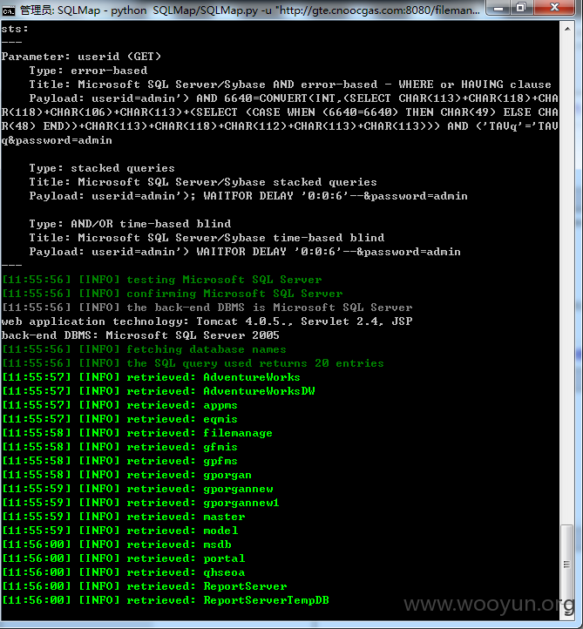Click the stacked queries Title line
This screenshot has width=583, height=629.
(x=203, y=182)
